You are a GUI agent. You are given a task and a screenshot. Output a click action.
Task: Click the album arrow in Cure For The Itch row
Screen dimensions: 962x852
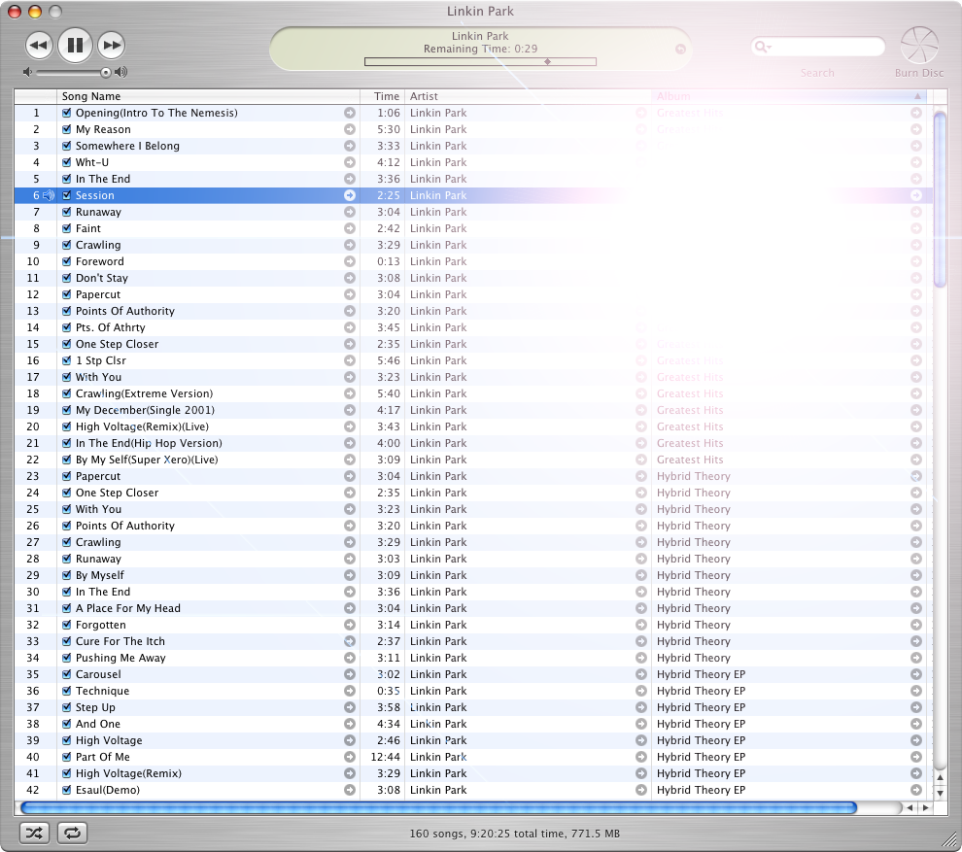coord(916,641)
